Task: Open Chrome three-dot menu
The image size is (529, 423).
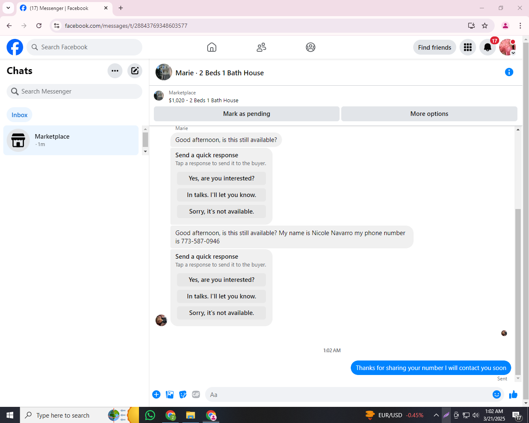Action: (520, 26)
